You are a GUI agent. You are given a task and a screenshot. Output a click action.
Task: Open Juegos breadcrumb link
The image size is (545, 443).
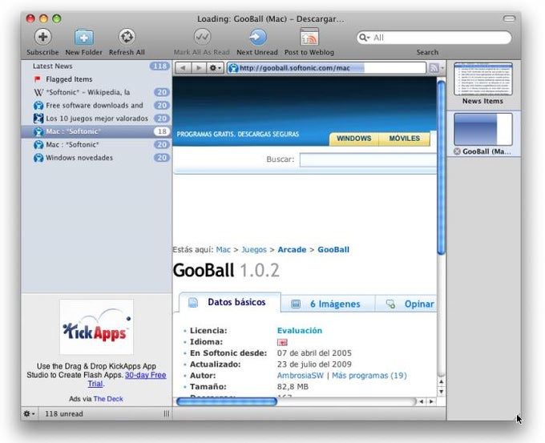pyautogui.click(x=254, y=250)
